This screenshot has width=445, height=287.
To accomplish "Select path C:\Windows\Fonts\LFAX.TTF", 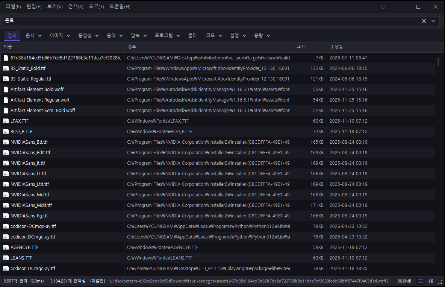I will point(158,121).
